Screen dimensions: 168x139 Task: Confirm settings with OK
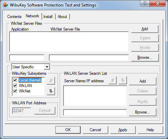(x=68, y=130)
